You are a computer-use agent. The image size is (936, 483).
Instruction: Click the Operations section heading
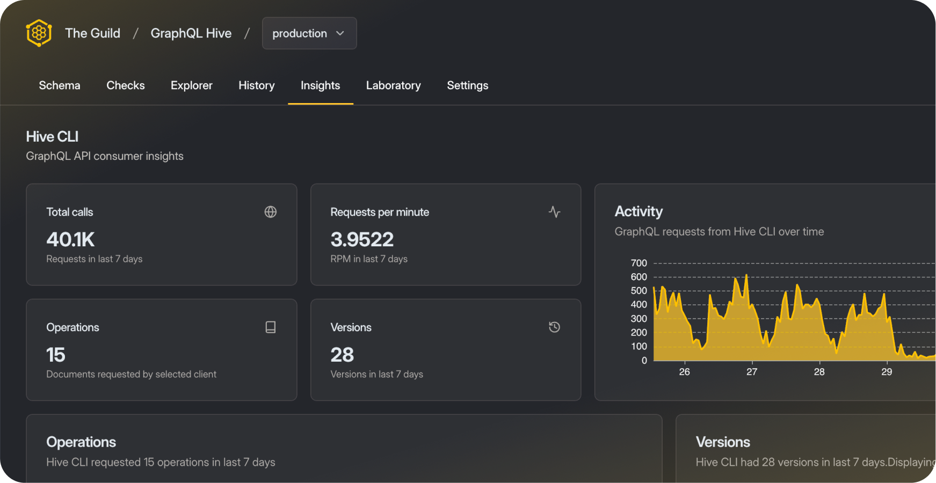click(x=81, y=442)
